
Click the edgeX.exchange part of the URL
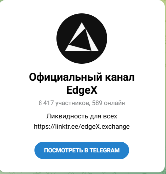click(105, 126)
